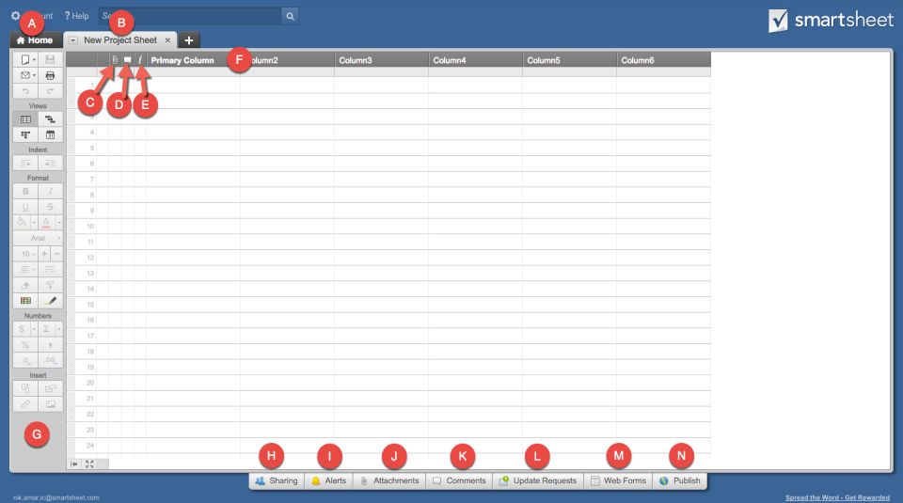
Task: Print the sheet using the printer icon
Action: tap(50, 74)
